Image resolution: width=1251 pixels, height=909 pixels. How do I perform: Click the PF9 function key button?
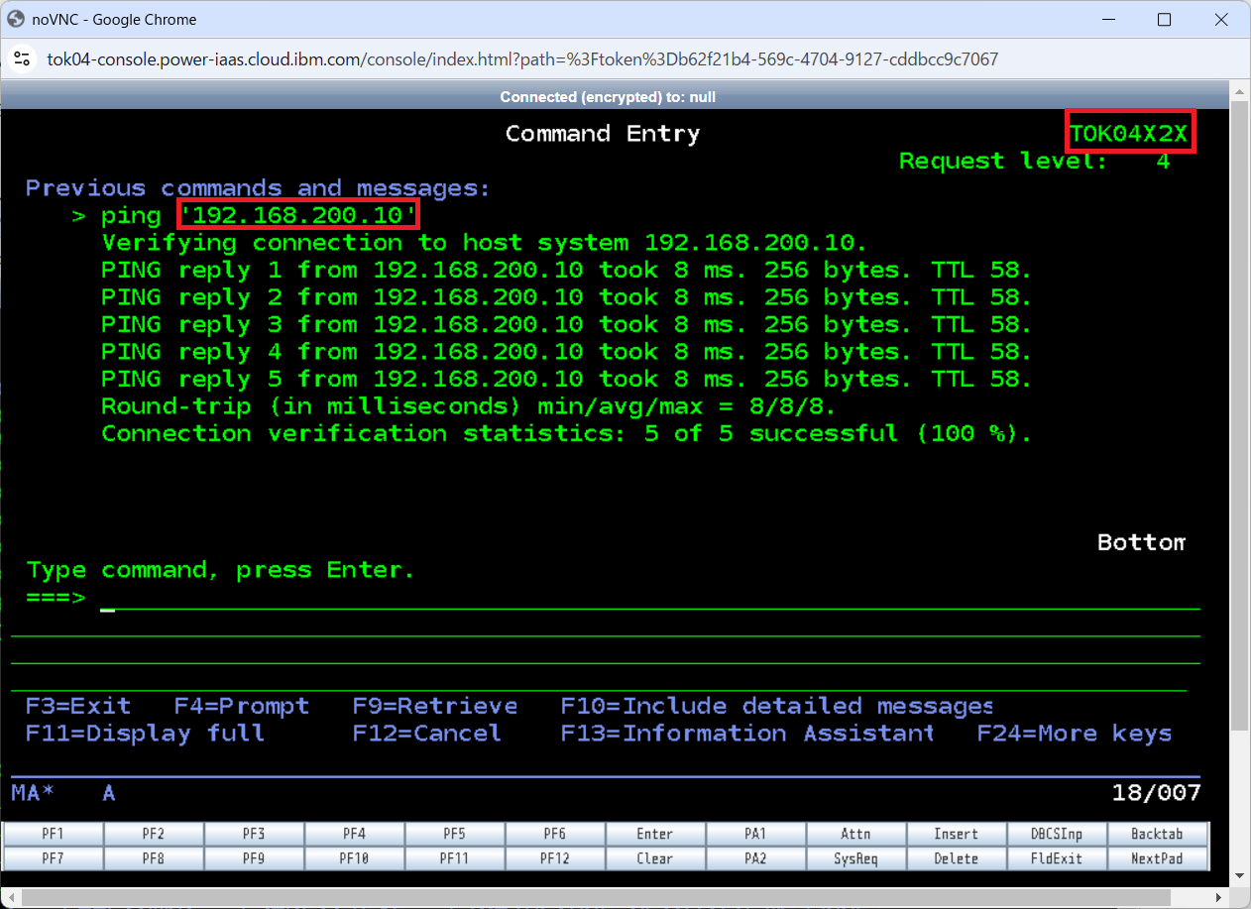[x=254, y=858]
